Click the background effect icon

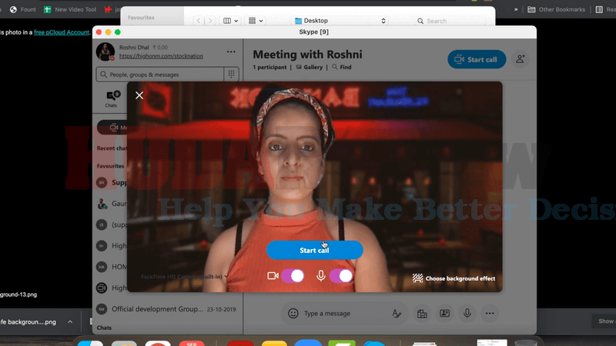(417, 278)
